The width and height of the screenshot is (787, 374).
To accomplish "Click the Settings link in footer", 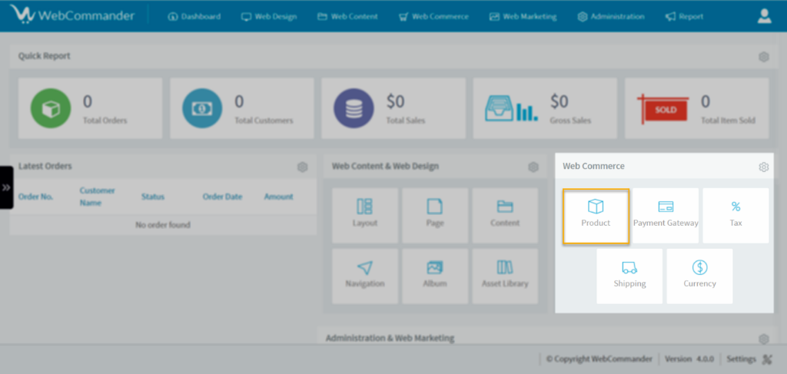I will (x=742, y=359).
